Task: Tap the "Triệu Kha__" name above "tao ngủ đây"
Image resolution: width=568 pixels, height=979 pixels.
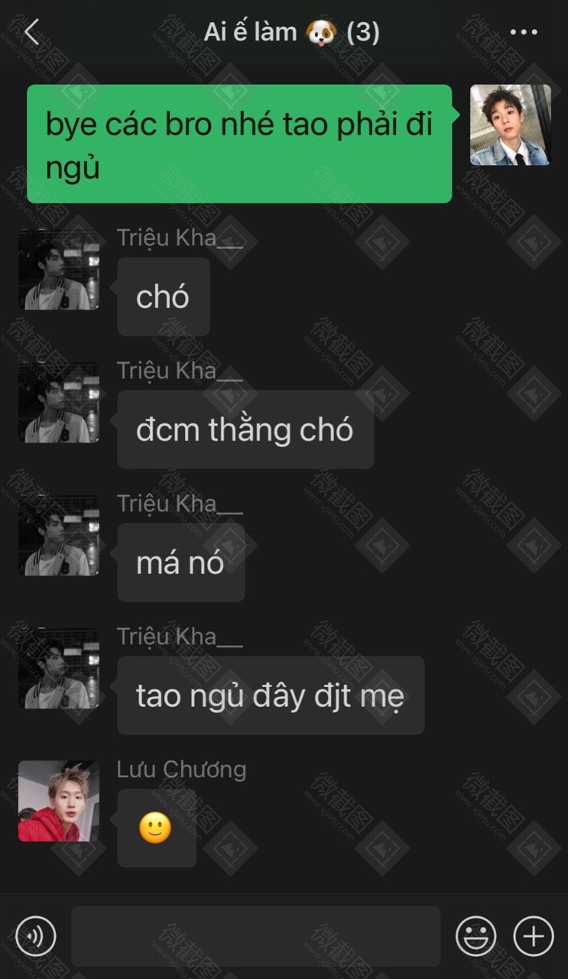Action: tap(180, 637)
